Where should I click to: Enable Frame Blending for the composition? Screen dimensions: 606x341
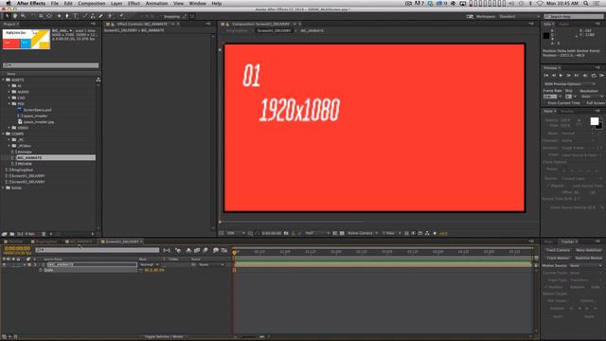pyautogui.click(x=197, y=250)
